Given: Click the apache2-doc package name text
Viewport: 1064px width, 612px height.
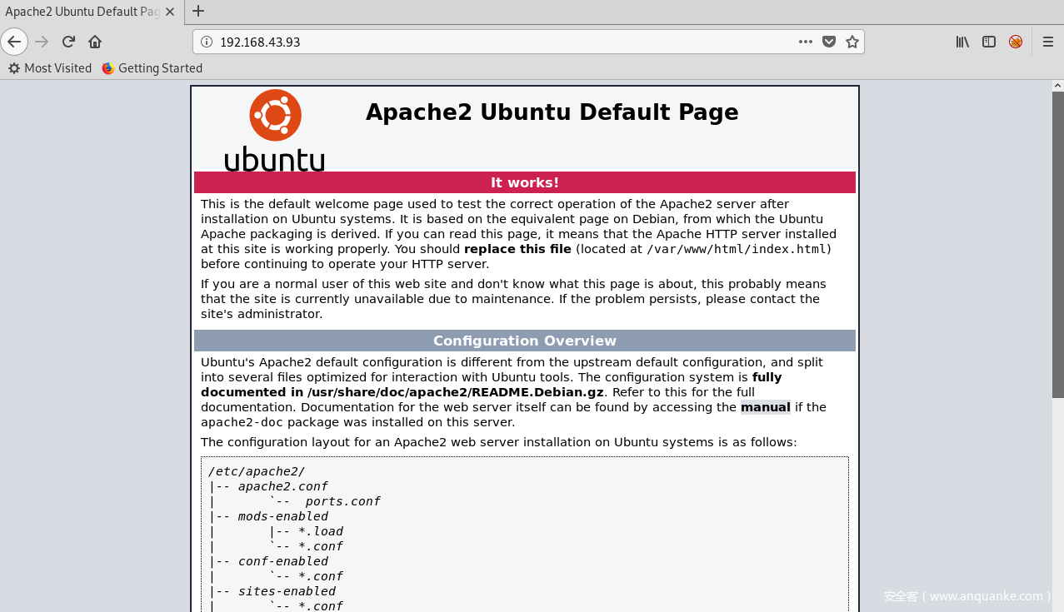Looking at the screenshot, I should (x=241, y=422).
